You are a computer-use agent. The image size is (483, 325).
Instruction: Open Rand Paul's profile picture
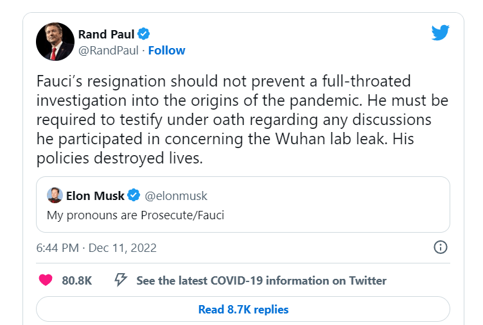click(x=55, y=42)
